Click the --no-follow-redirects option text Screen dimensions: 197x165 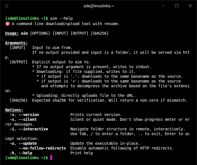(x=42, y=148)
